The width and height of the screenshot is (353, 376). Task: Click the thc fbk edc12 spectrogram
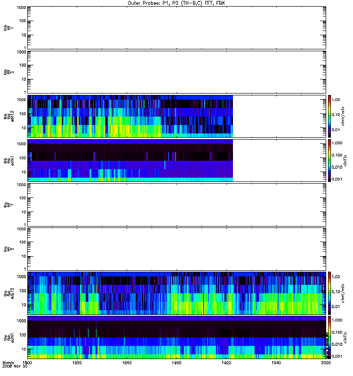176,293
